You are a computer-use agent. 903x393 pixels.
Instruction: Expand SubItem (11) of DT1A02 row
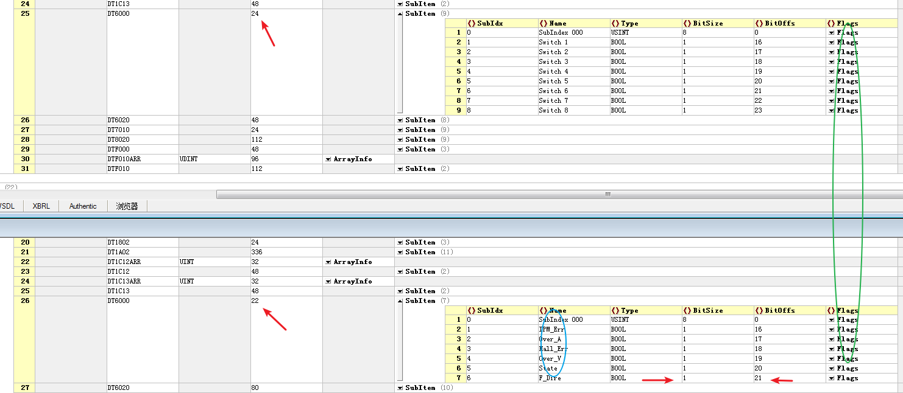[400, 252]
